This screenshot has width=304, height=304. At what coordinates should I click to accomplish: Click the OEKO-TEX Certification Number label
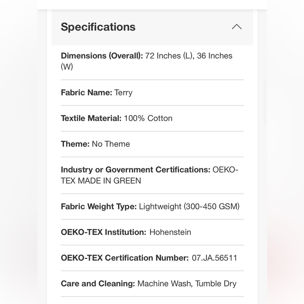(125, 258)
